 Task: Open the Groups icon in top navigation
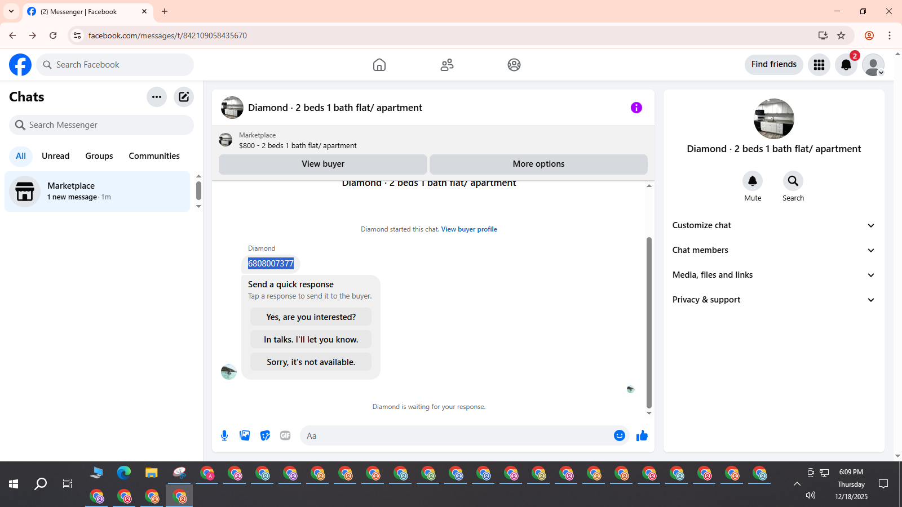click(x=514, y=65)
